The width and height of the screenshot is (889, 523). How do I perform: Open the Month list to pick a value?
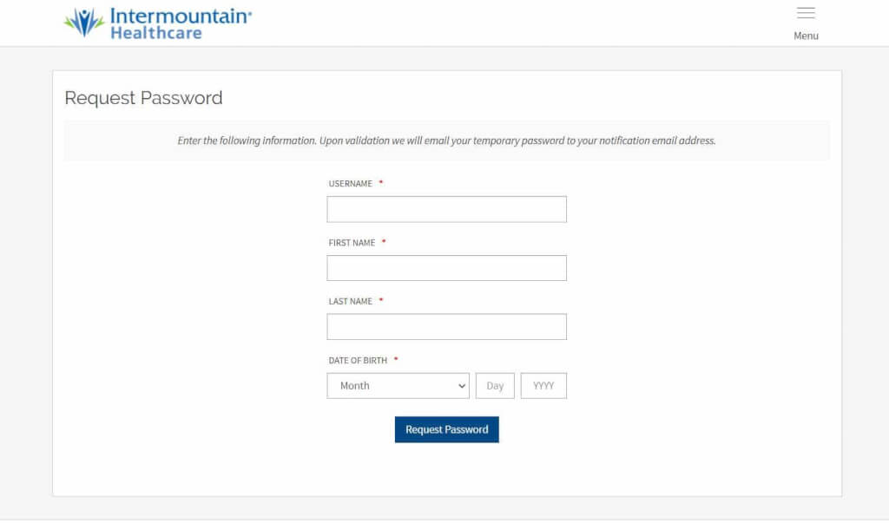[398, 385]
